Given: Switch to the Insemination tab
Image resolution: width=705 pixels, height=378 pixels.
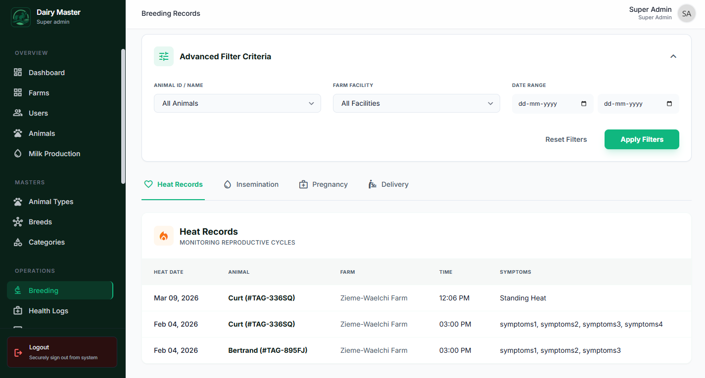Looking at the screenshot, I should click(x=251, y=184).
